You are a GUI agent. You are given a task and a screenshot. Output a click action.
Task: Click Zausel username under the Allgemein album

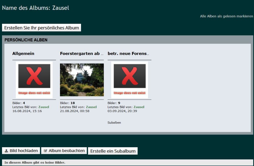click(44, 107)
